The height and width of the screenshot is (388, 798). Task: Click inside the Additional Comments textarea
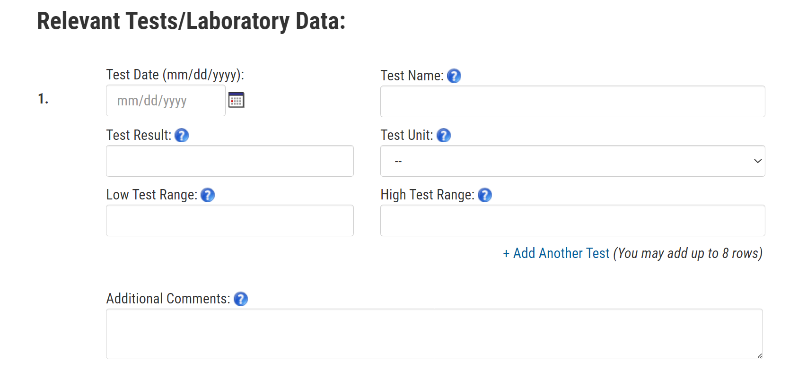coord(434,334)
